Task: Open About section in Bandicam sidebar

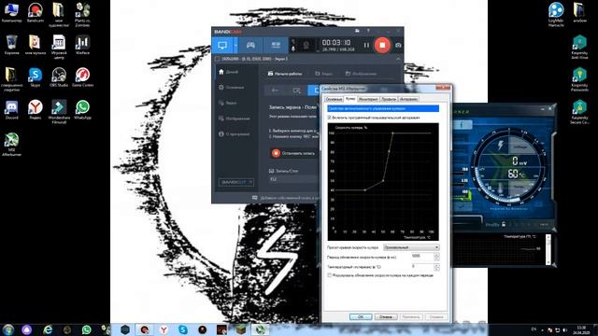Action: (x=235, y=134)
